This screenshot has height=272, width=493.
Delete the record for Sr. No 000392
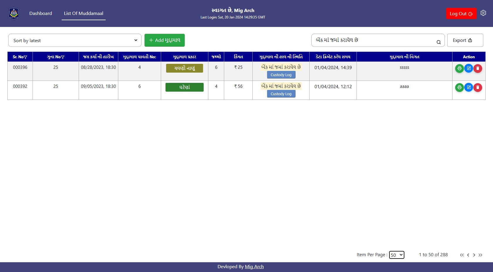click(x=478, y=88)
